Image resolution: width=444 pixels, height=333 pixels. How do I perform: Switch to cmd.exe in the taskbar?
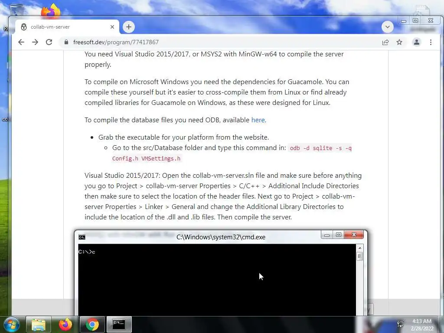click(119, 324)
